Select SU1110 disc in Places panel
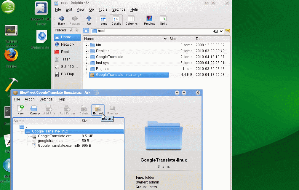 [67, 67]
